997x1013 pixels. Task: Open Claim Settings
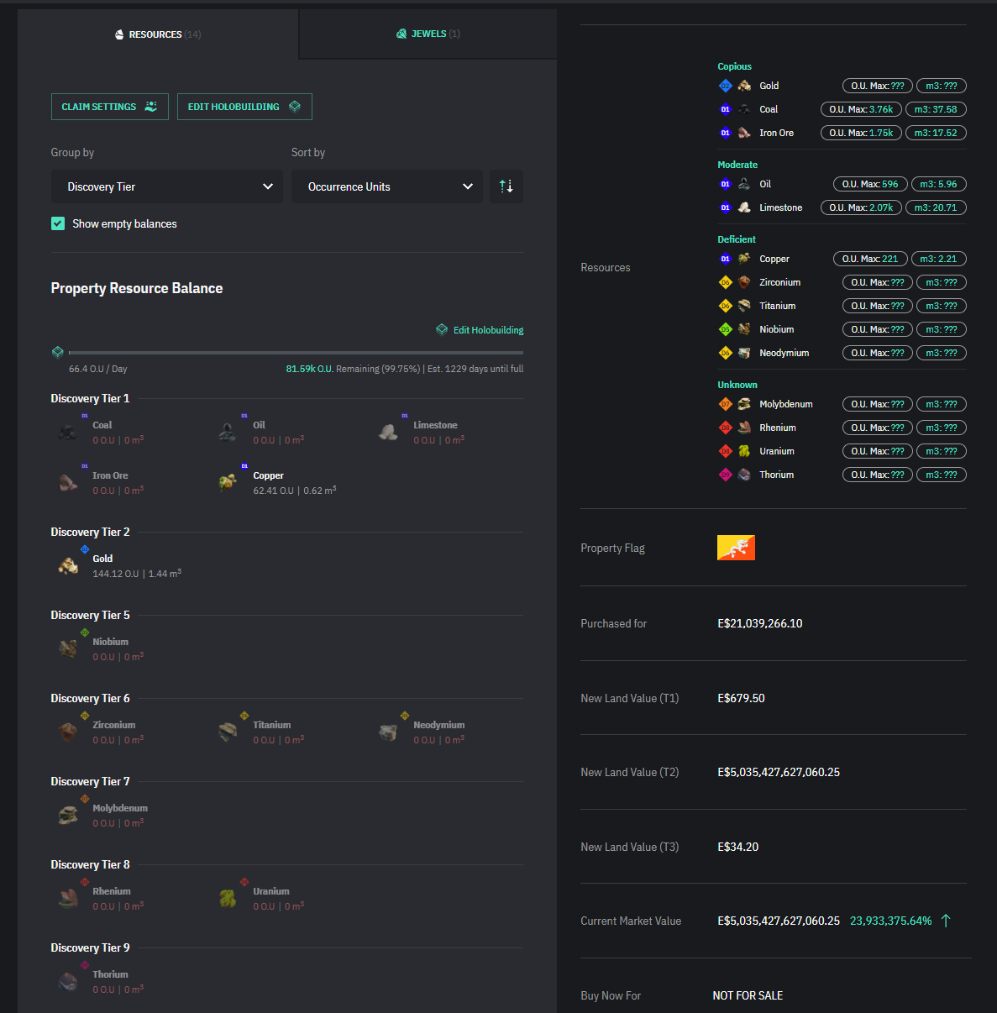coord(109,107)
